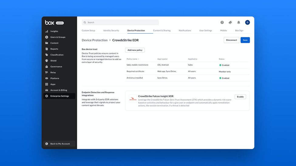Open the user avatar D menu
Image resolution: width=296 pixels, height=166 pixels.
click(247, 22)
